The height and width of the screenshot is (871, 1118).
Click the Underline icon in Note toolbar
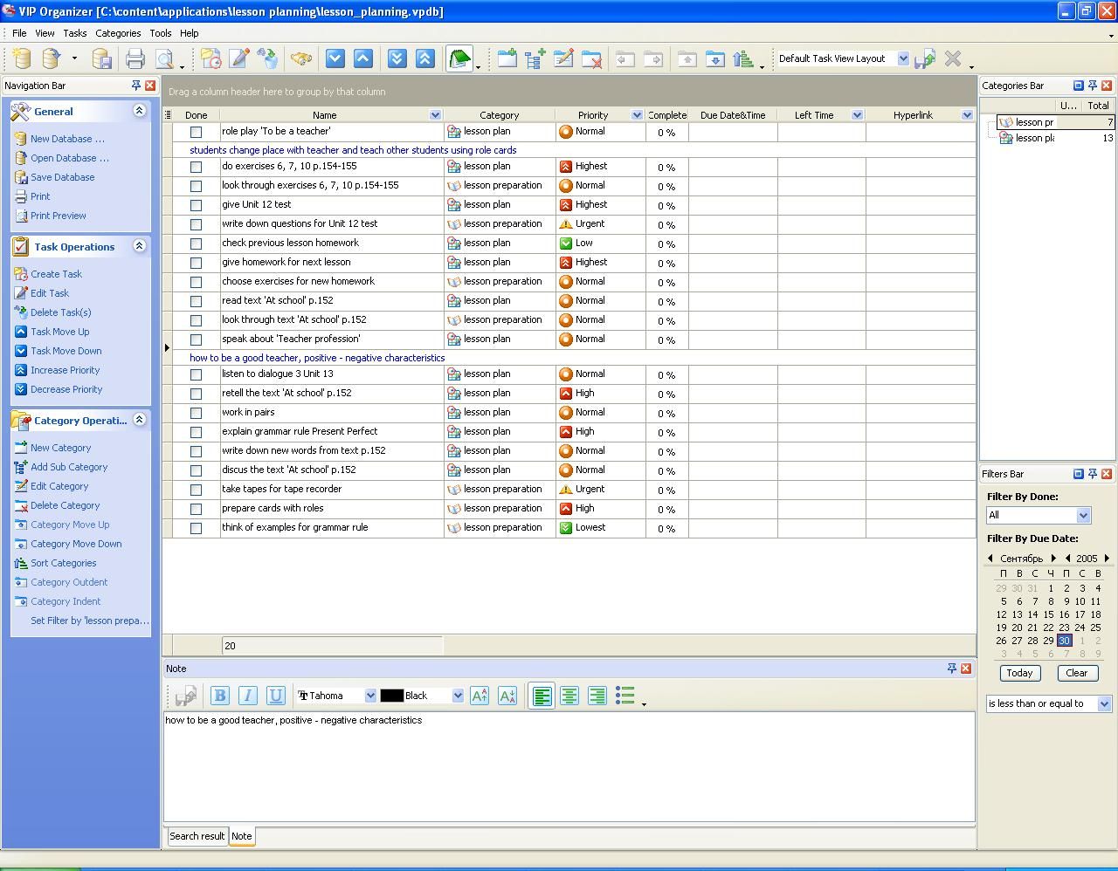pos(276,696)
